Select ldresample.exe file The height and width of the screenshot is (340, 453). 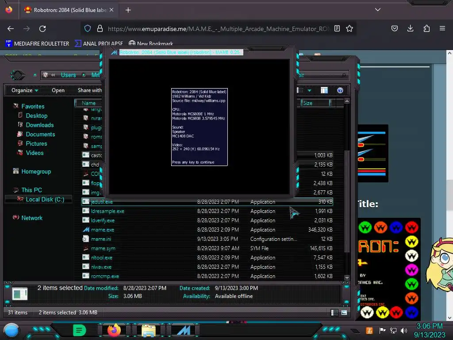point(107,211)
